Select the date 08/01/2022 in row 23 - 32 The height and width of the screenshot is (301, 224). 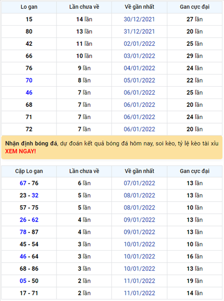[x=140, y=196]
